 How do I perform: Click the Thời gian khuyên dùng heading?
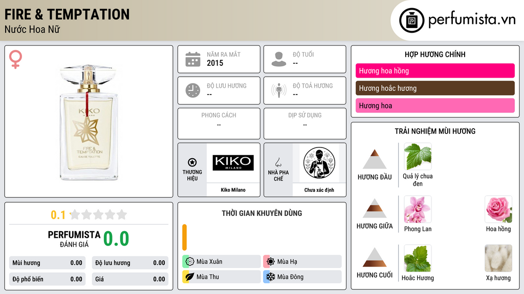point(262,213)
